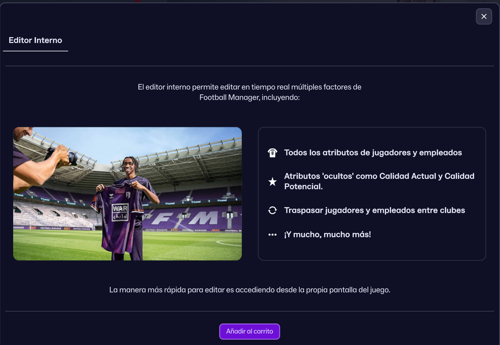Click the '¡Y mucho, mucho más!' line
This screenshot has height=345, width=500.
point(328,235)
